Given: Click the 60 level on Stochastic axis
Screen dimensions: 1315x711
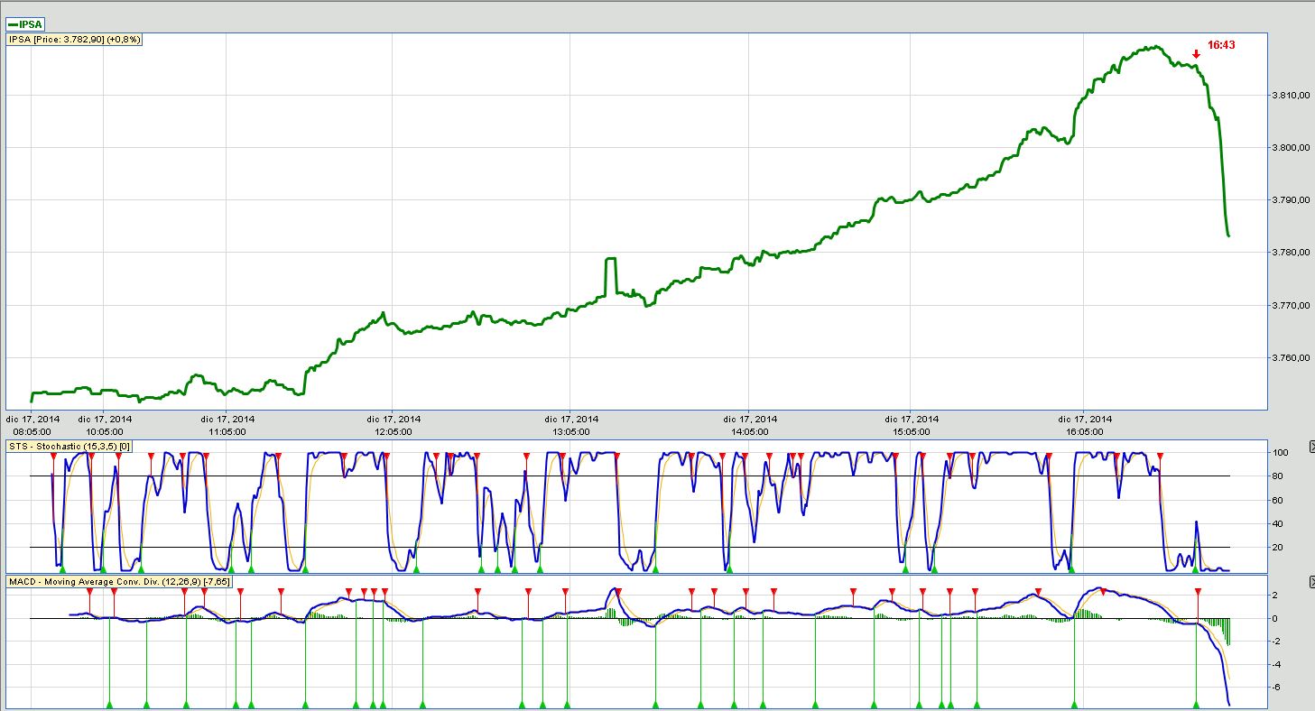Looking at the screenshot, I should click(x=1278, y=500).
